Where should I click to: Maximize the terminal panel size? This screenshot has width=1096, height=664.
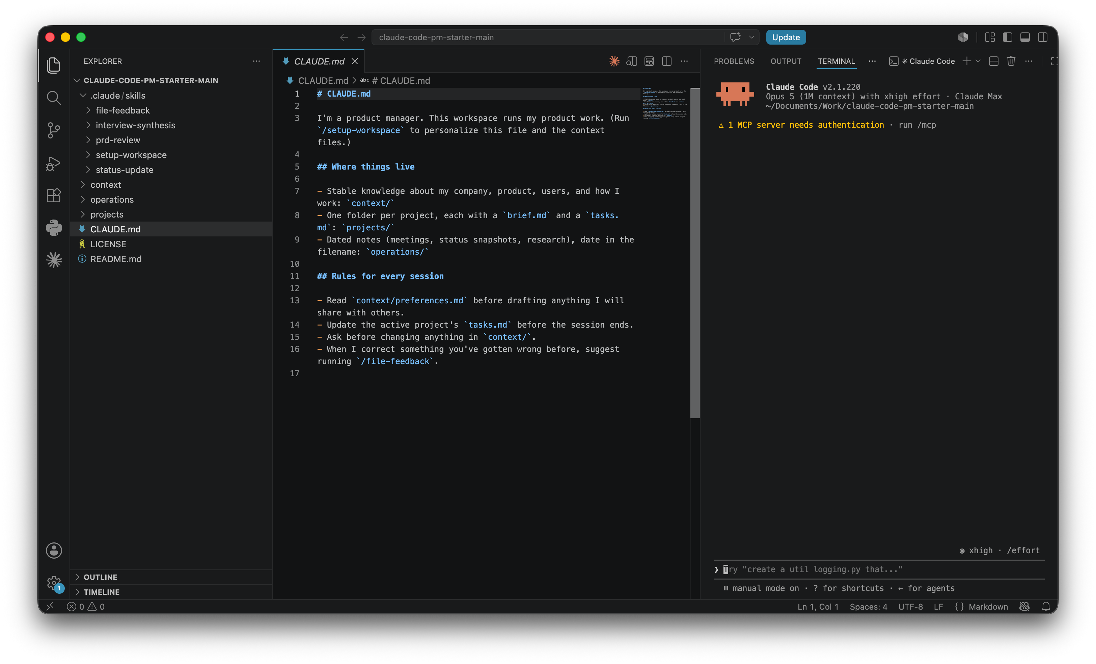[x=1054, y=61]
